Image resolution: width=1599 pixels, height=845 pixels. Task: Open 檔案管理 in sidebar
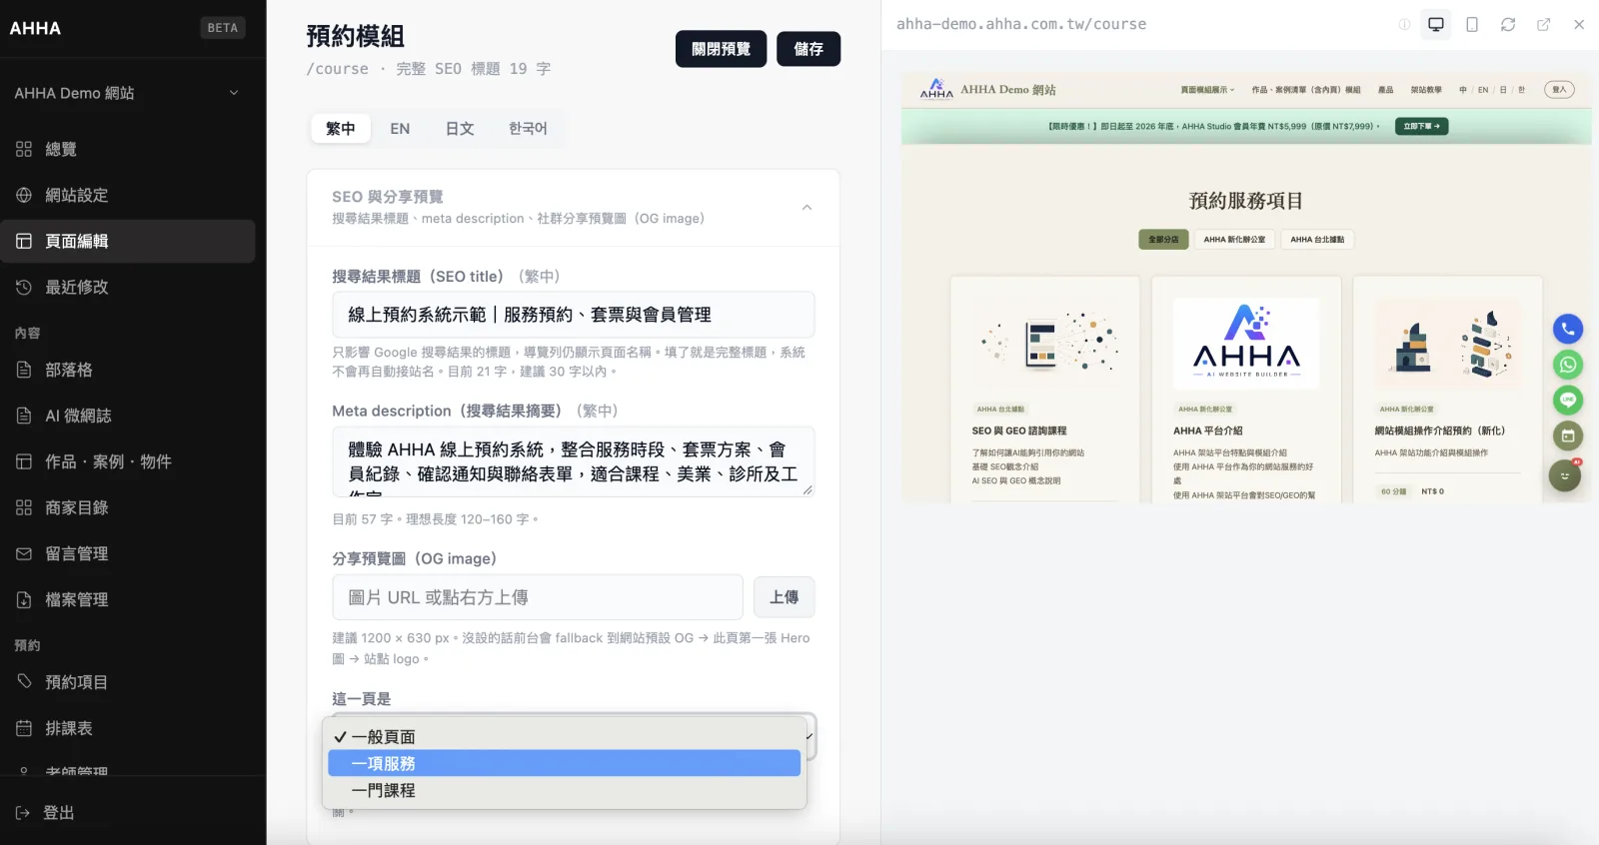click(x=127, y=599)
